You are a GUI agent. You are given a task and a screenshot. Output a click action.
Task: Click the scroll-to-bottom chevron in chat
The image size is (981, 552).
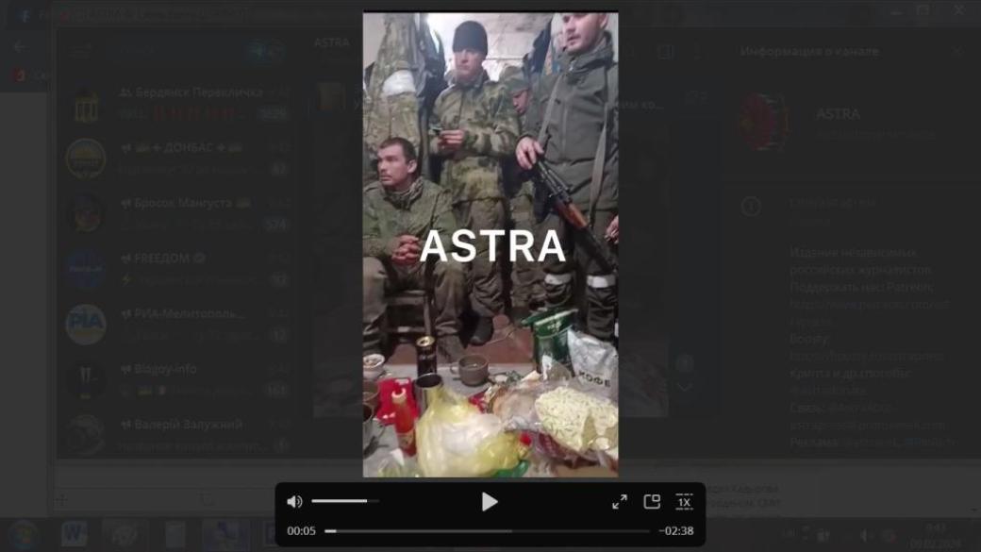tap(686, 387)
